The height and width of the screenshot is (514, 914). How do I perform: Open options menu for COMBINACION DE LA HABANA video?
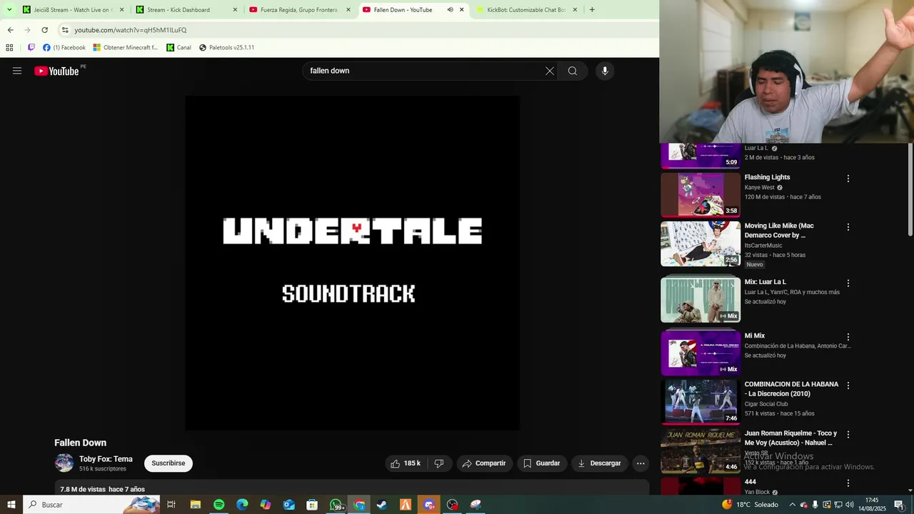point(848,385)
